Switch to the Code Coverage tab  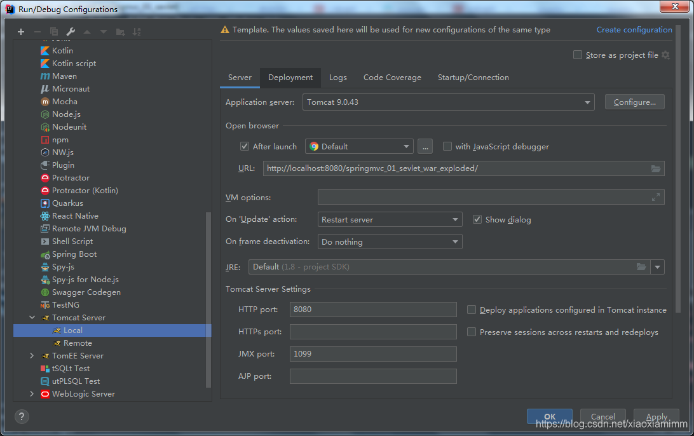(392, 78)
